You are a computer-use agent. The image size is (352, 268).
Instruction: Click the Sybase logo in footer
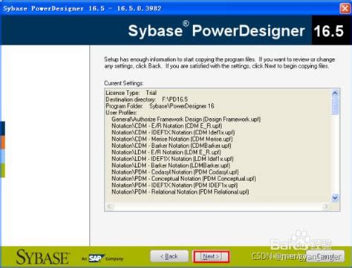(x=42, y=257)
